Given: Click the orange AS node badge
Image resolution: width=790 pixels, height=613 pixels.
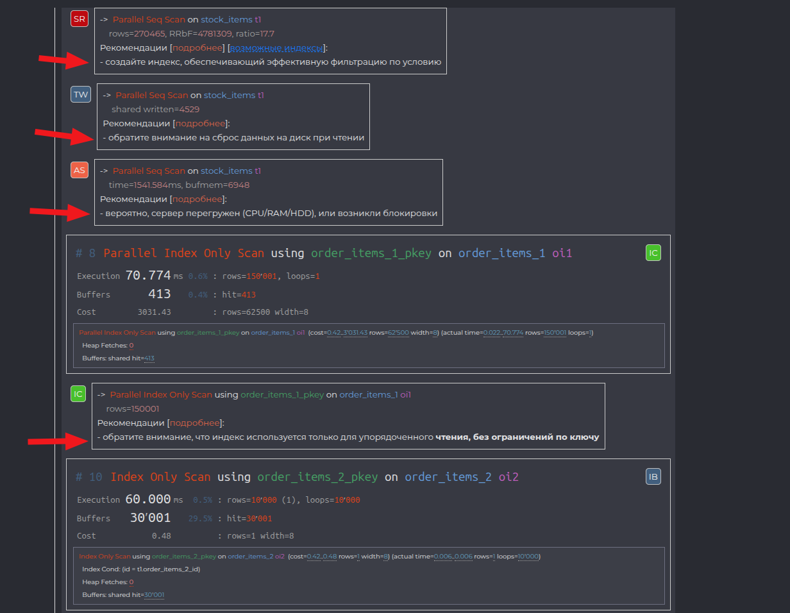Looking at the screenshot, I should (x=79, y=170).
